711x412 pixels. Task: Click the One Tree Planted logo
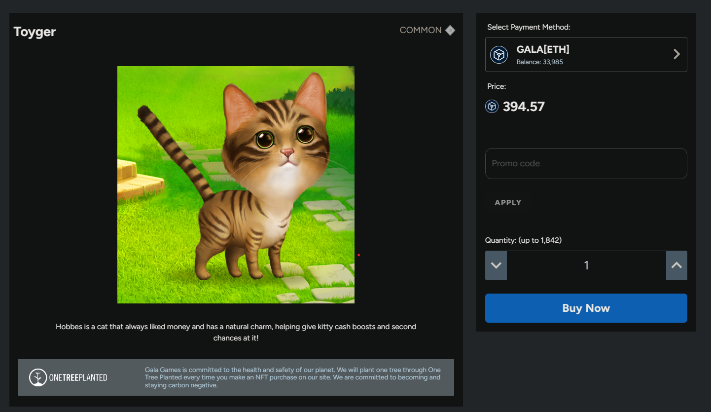point(69,377)
